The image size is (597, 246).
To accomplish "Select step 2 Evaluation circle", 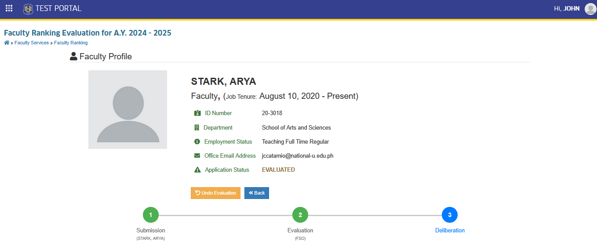I will pyautogui.click(x=300, y=215).
